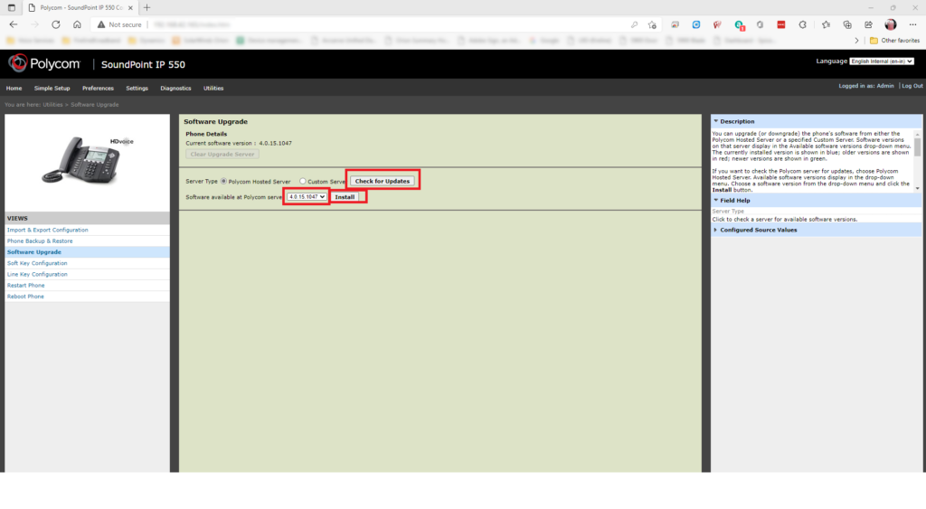Open the Home menu
This screenshot has height=509, width=926.
coord(14,88)
